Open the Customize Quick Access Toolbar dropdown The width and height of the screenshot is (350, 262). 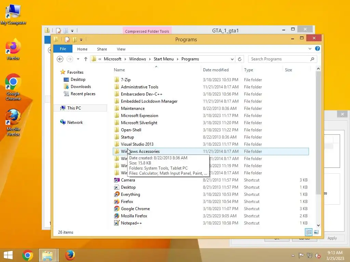pyautogui.click(x=81, y=40)
